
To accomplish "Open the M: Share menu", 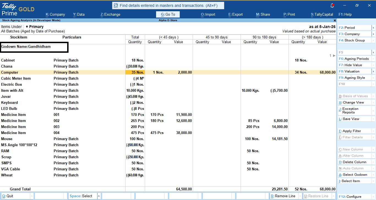I will click(x=263, y=15).
